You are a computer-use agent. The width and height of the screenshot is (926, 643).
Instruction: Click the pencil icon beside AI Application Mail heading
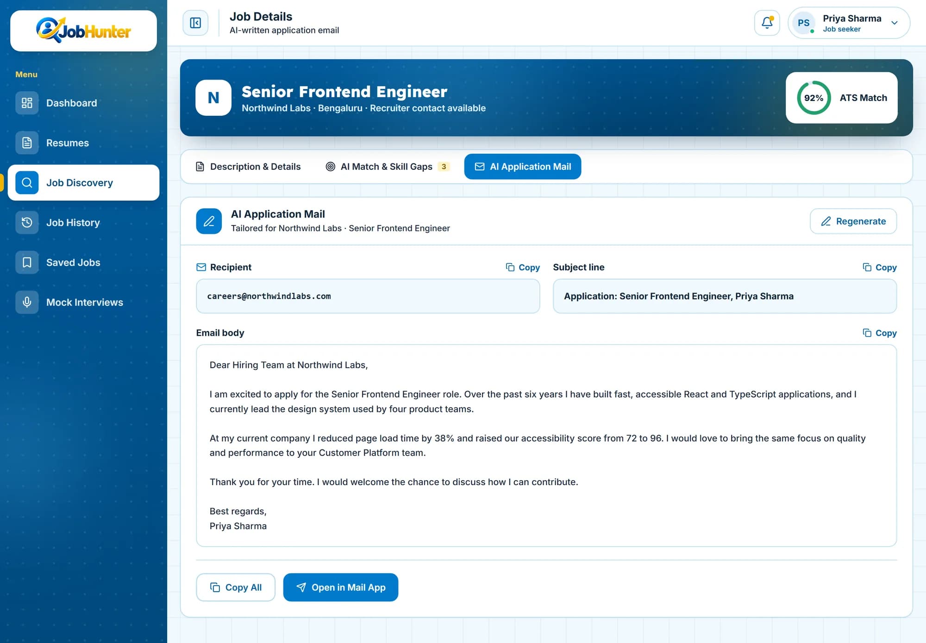point(209,221)
